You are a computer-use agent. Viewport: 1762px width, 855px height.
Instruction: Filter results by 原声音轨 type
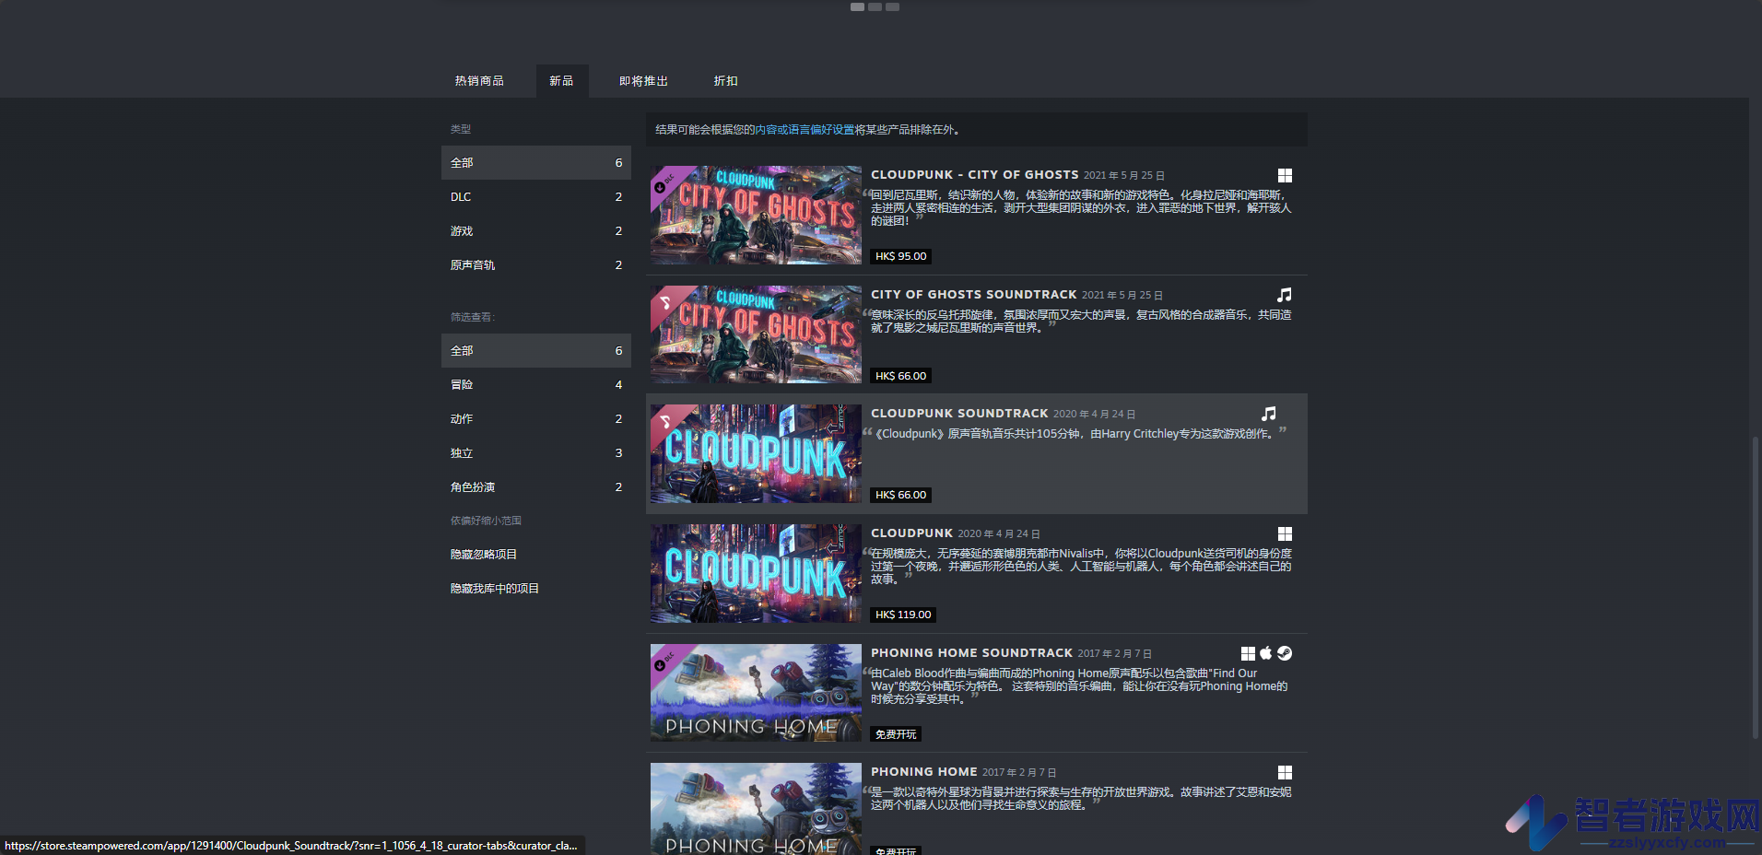point(536,265)
